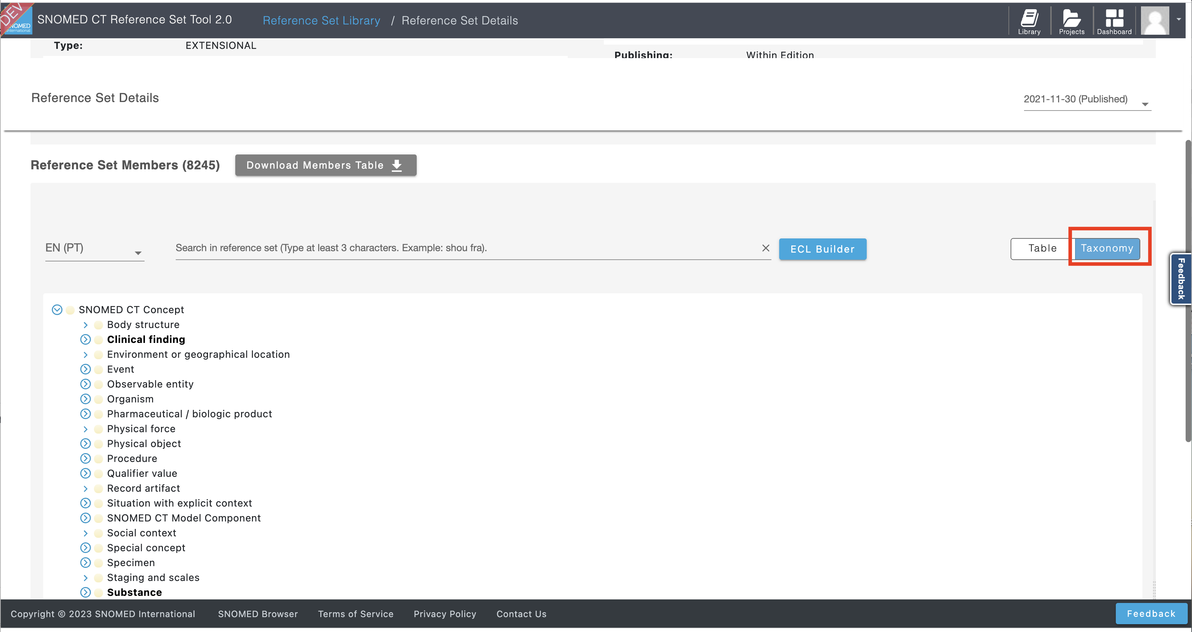Click the Body structure concept dot
This screenshot has height=632, width=1192.
tap(98, 325)
